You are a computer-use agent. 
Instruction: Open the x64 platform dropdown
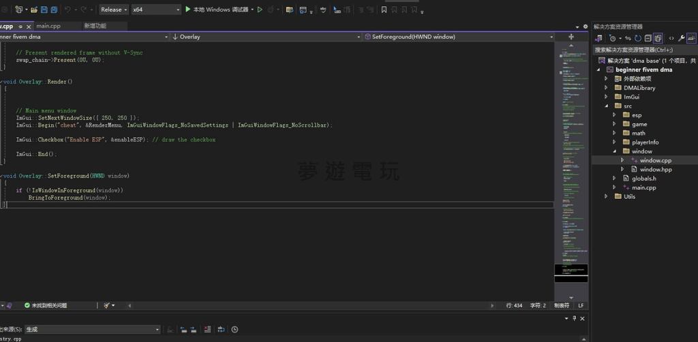coord(156,10)
